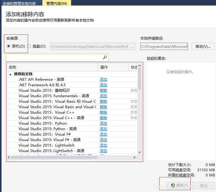This screenshot has height=192, width=216.
Task: Select row Visual Studio 2015: Python - 英语
Action: pyautogui.click(x=72, y=129)
